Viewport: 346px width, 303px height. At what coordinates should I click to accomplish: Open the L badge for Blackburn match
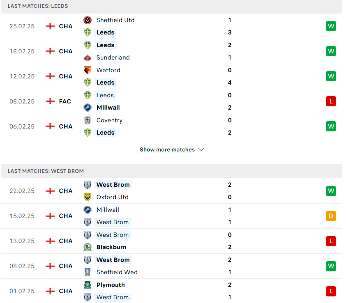(x=331, y=241)
